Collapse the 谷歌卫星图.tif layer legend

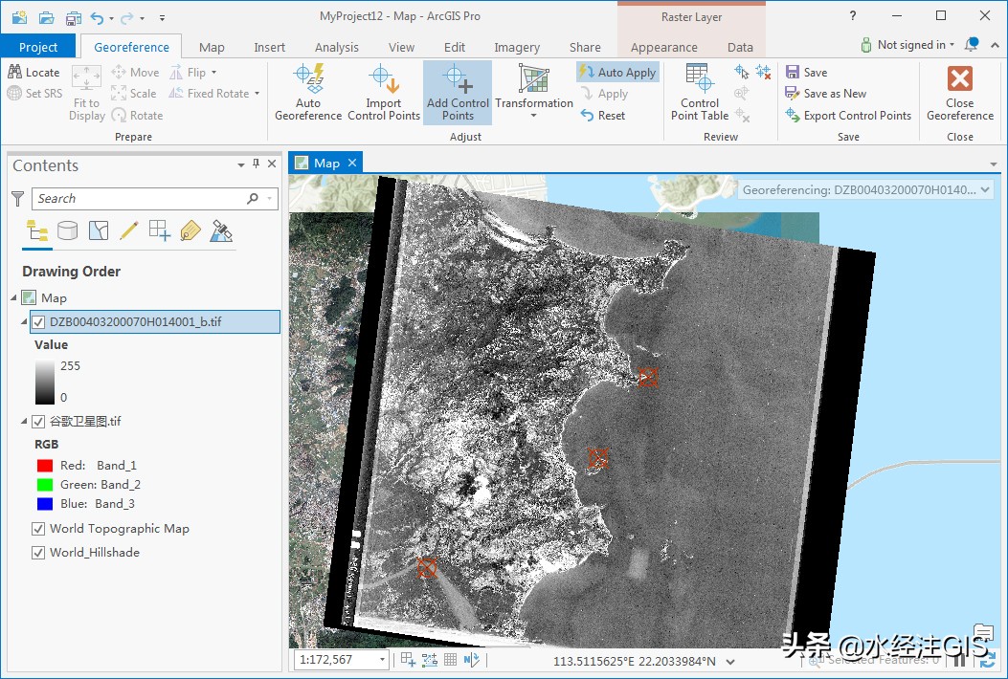(x=24, y=422)
